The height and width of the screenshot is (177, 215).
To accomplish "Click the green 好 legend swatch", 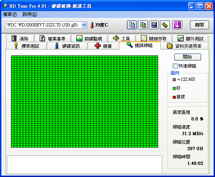I will click(174, 88).
